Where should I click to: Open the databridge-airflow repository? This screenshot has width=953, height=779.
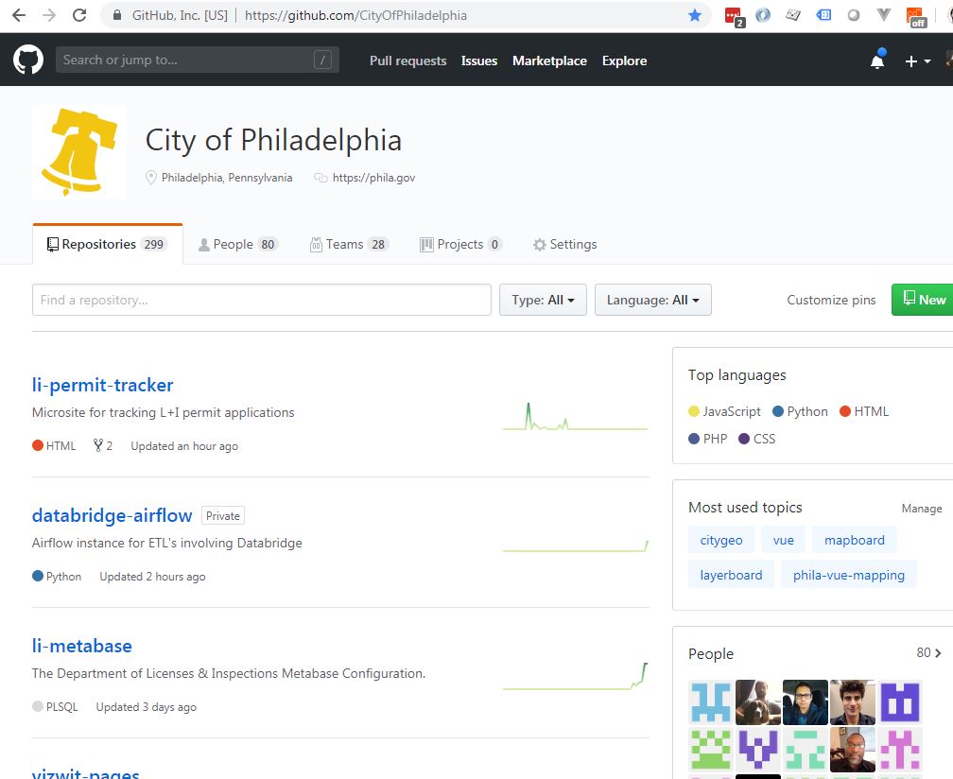pos(112,515)
